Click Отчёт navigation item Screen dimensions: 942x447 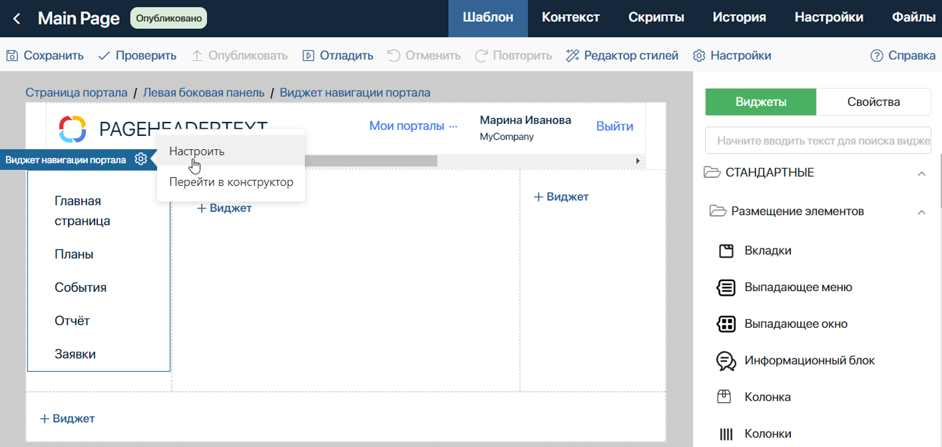pos(72,320)
